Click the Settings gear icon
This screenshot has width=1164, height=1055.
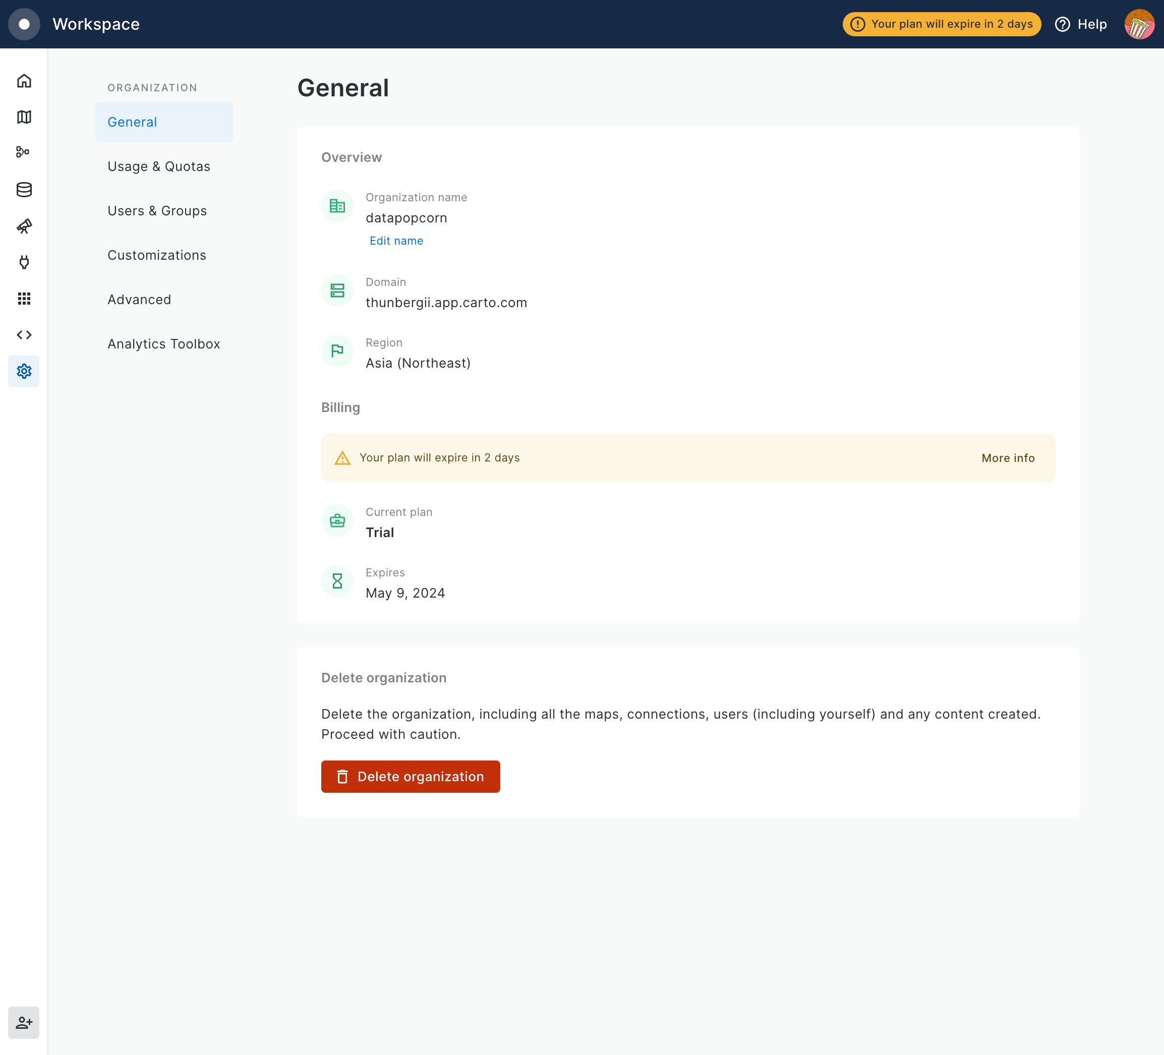point(24,371)
